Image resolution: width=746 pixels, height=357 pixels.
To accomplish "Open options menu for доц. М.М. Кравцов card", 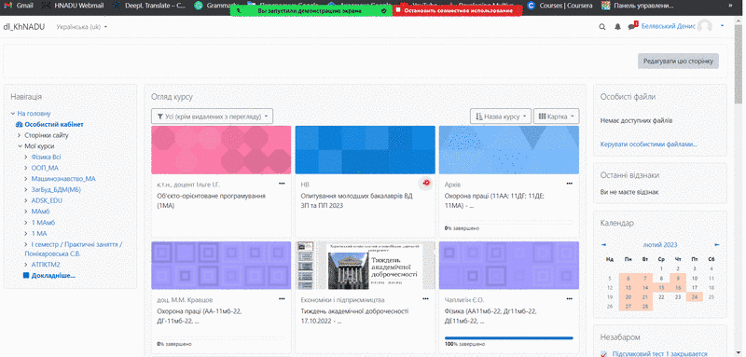I will [282, 299].
